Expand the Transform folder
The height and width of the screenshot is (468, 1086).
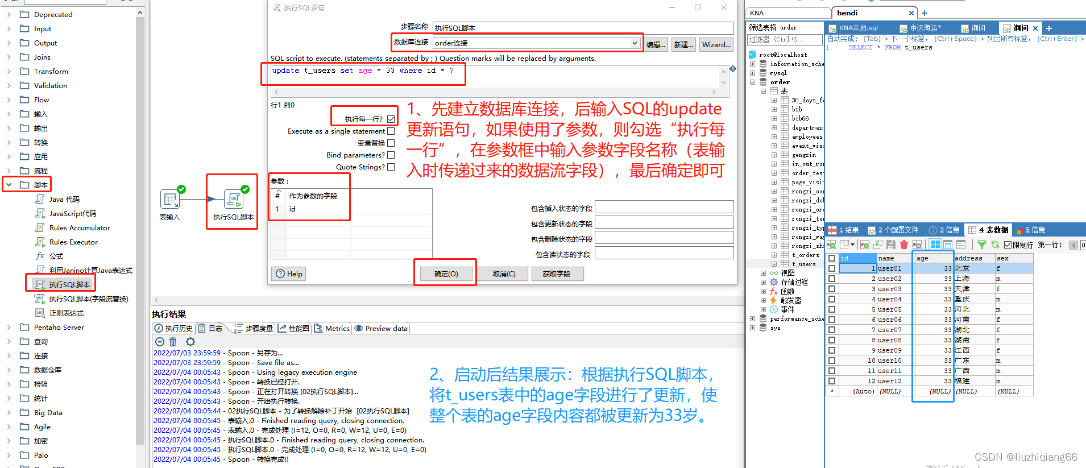coord(9,71)
